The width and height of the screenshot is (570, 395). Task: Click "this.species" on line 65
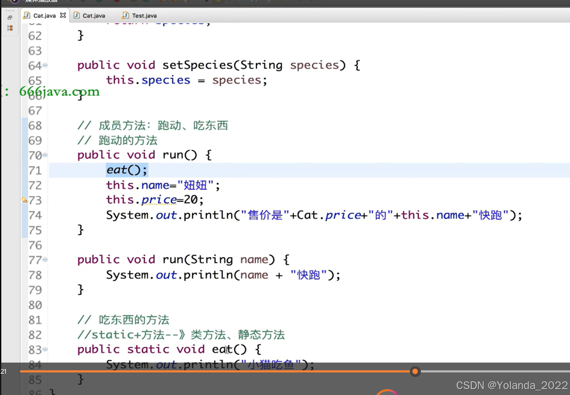coord(148,80)
